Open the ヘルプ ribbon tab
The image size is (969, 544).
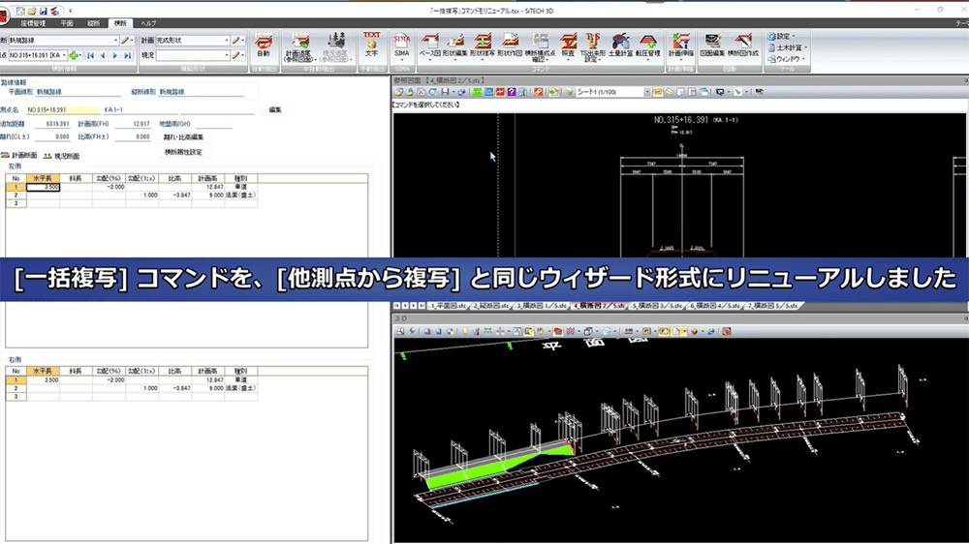pos(148,23)
